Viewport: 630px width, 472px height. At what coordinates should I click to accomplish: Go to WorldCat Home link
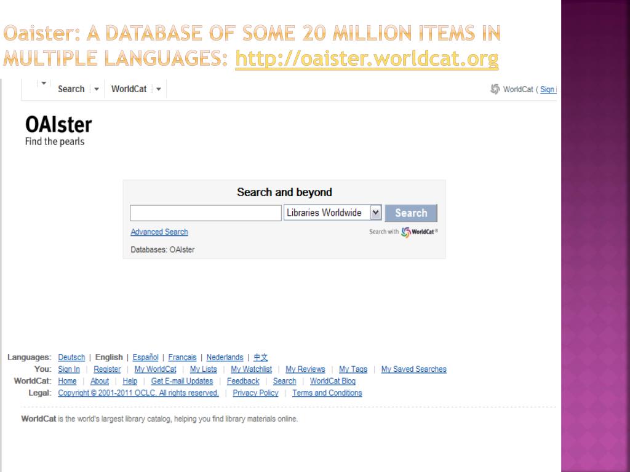67,381
